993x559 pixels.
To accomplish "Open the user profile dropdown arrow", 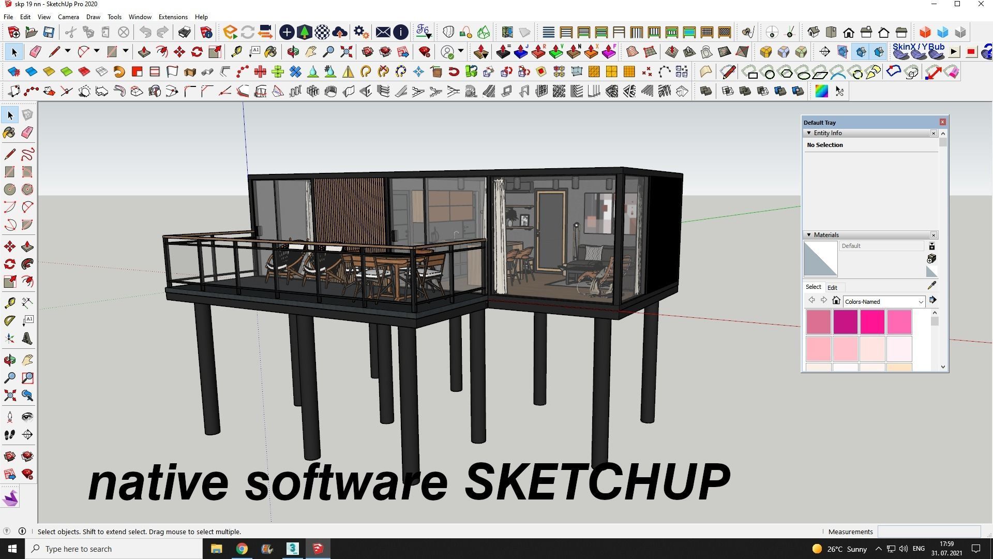I will coord(460,52).
